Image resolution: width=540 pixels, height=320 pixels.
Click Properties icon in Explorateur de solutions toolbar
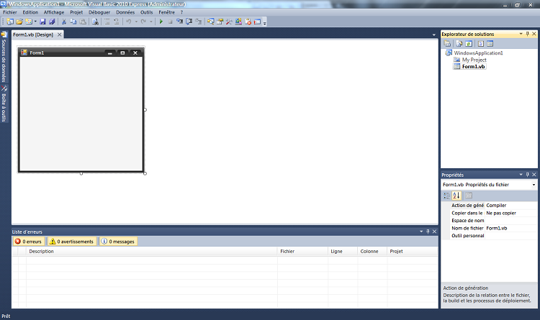[x=447, y=44]
